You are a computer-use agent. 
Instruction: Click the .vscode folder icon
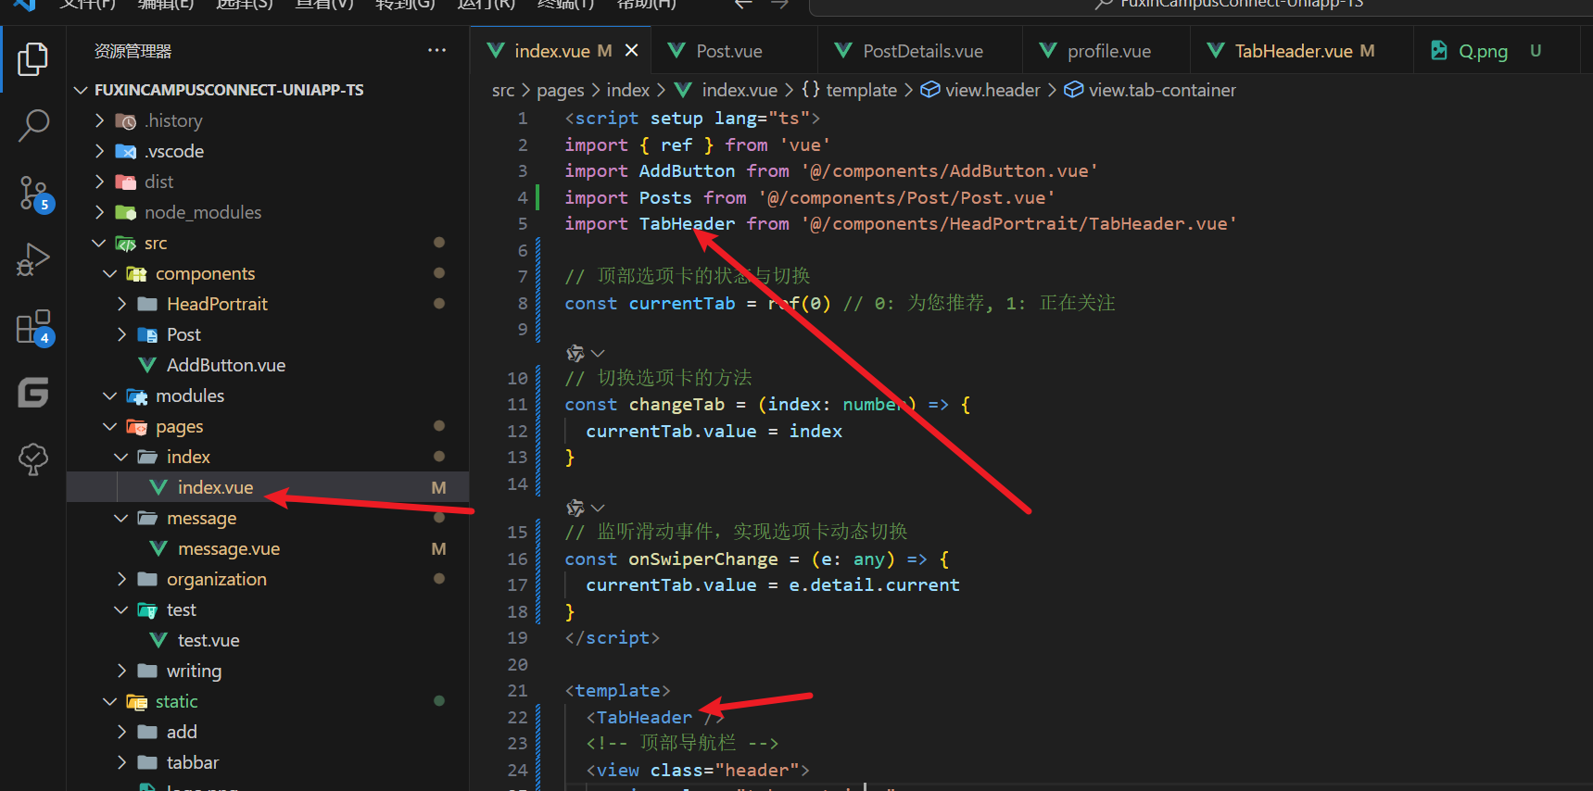point(125,152)
